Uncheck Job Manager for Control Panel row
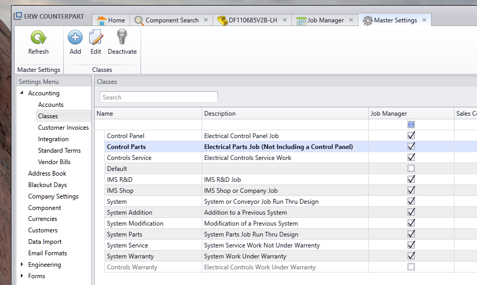Image resolution: width=477 pixels, height=285 pixels. pos(411,135)
